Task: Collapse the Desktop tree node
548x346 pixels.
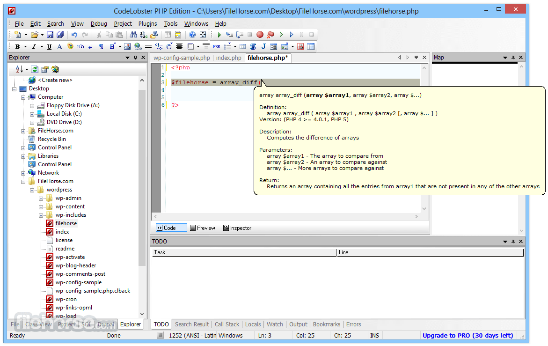Action: (x=15, y=89)
